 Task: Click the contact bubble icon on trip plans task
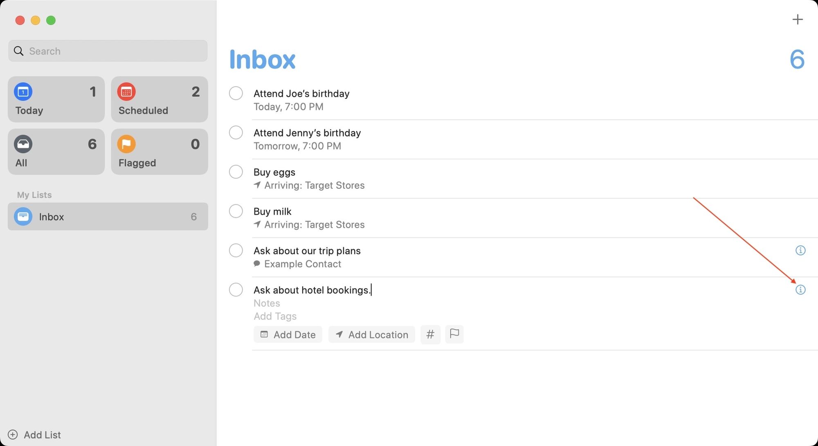tap(256, 264)
